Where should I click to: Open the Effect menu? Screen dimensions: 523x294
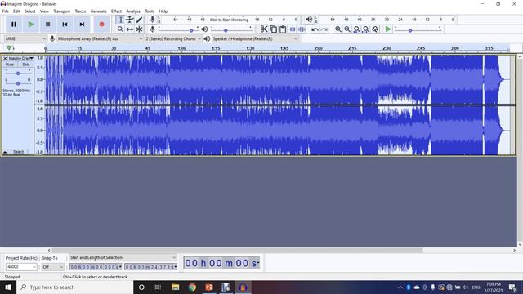click(116, 11)
